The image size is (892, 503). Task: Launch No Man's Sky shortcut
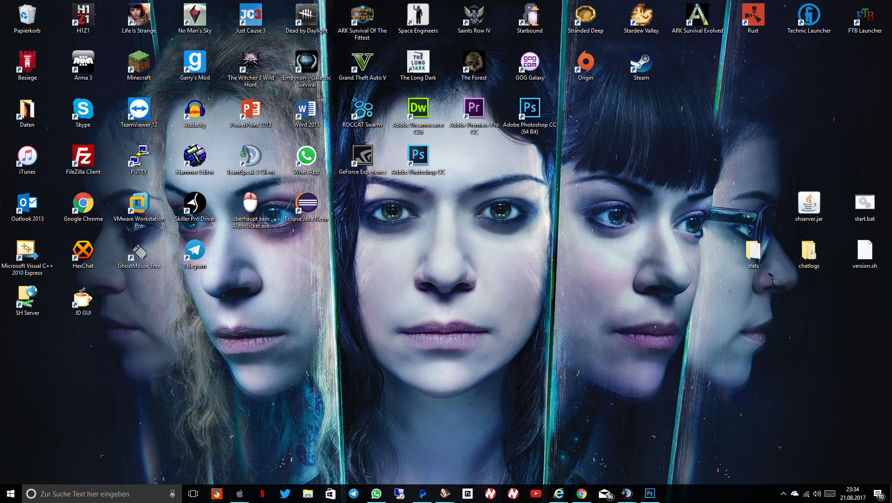[x=194, y=19]
